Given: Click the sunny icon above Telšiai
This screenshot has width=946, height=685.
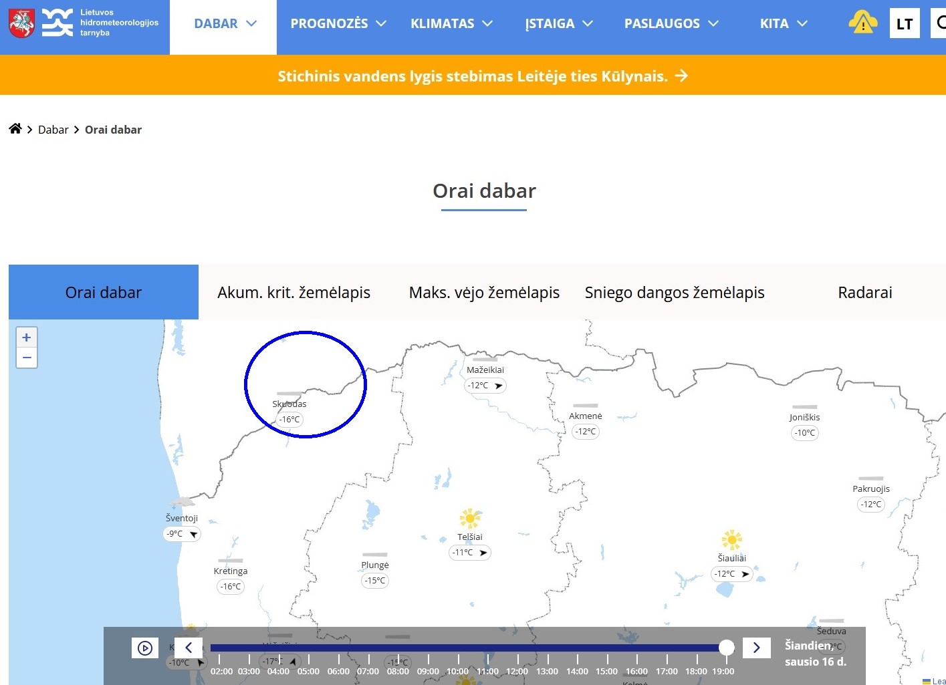Looking at the screenshot, I should click(x=470, y=519).
